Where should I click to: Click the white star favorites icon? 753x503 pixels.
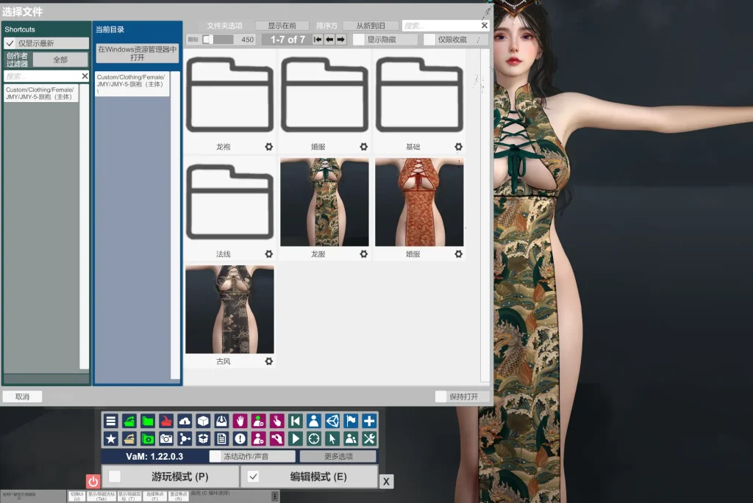point(111,438)
